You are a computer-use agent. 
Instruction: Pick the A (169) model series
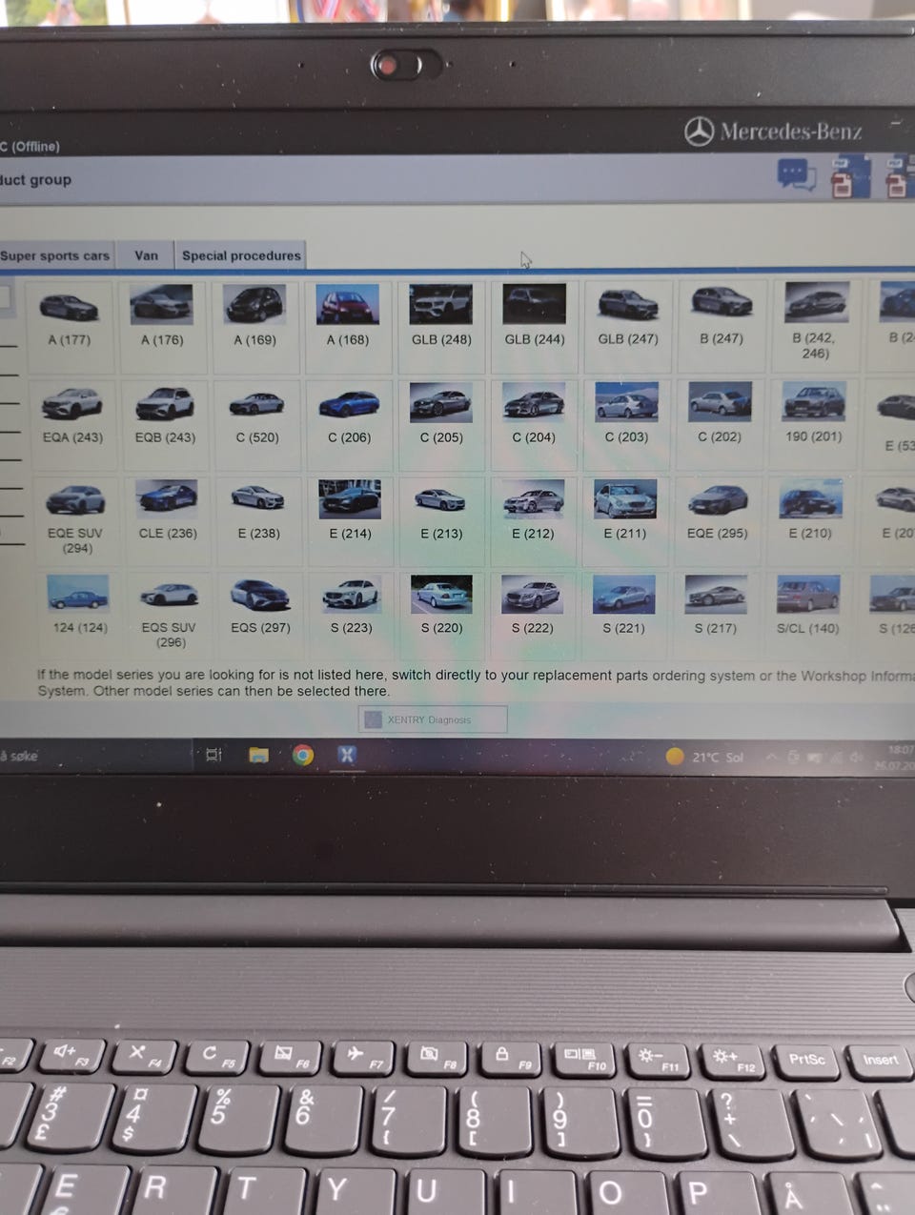254,325
